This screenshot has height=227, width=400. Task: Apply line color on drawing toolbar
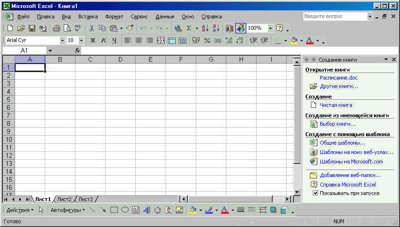tap(209, 210)
